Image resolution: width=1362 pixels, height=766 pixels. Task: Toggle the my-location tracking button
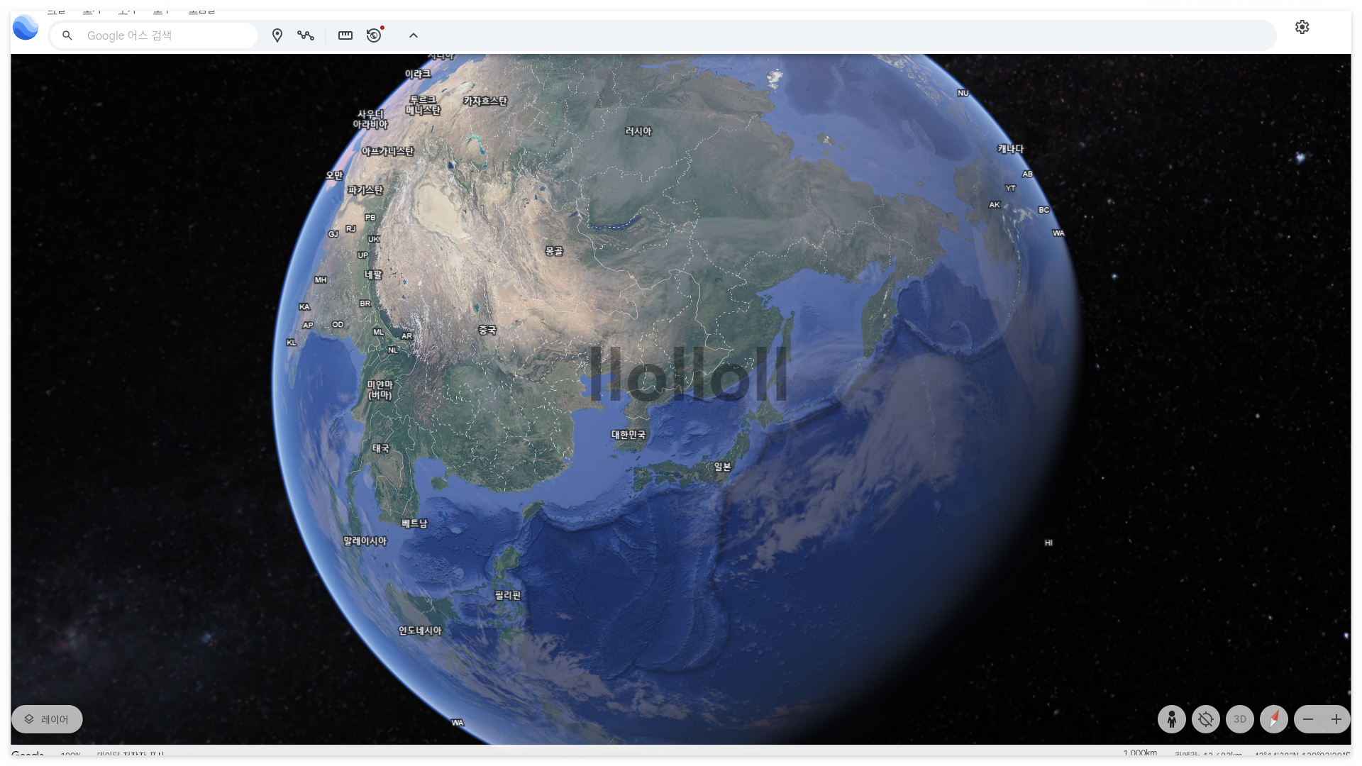pyautogui.click(x=1206, y=719)
